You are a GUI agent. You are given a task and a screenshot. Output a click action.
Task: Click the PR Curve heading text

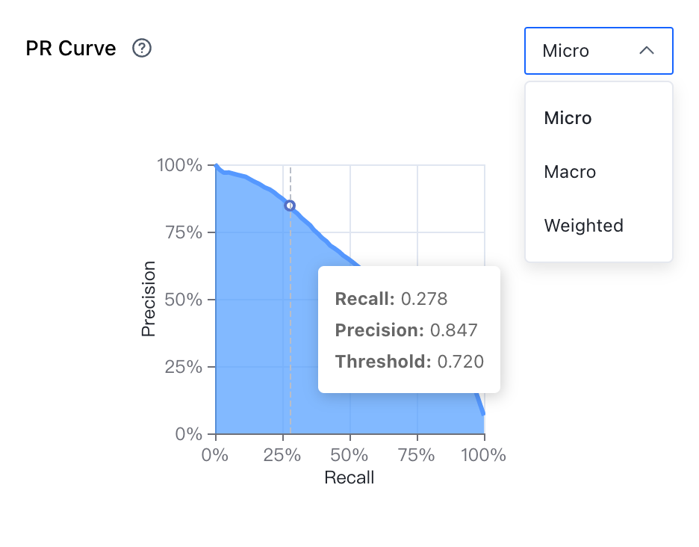pos(71,48)
